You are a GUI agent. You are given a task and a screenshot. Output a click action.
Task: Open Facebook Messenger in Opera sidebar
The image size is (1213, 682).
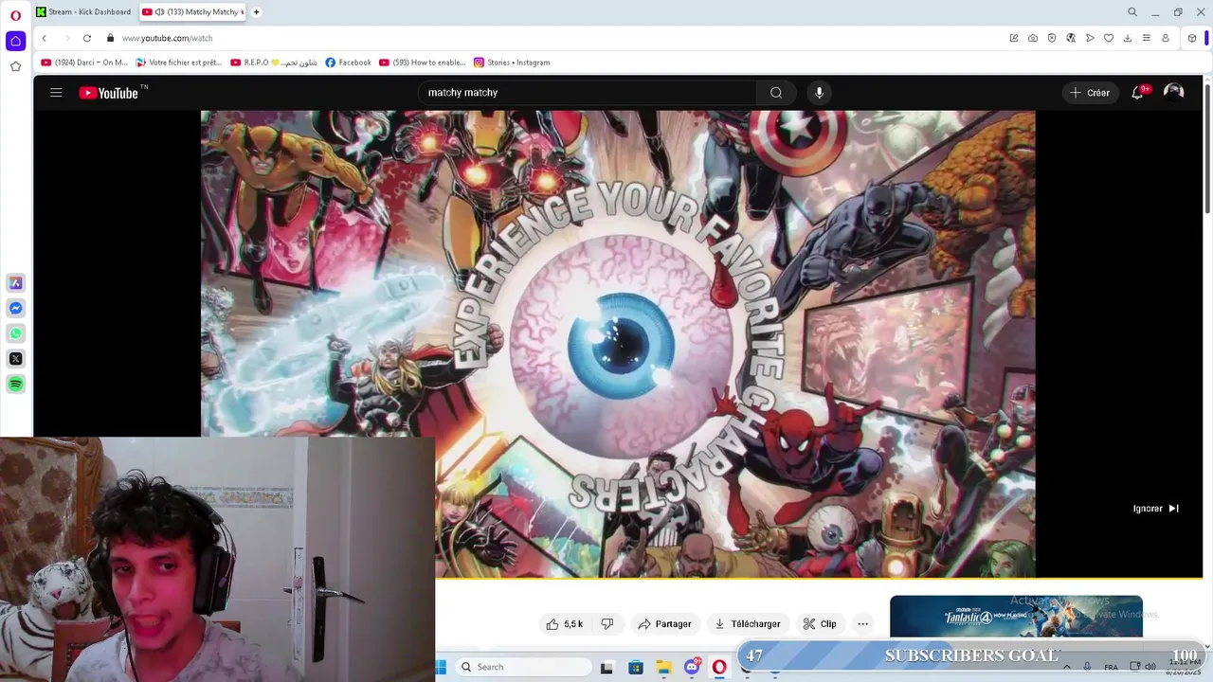15,309
